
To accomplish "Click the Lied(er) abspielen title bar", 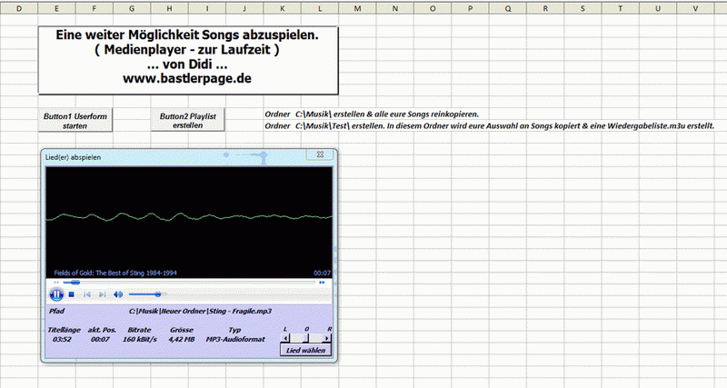I will [174, 157].
